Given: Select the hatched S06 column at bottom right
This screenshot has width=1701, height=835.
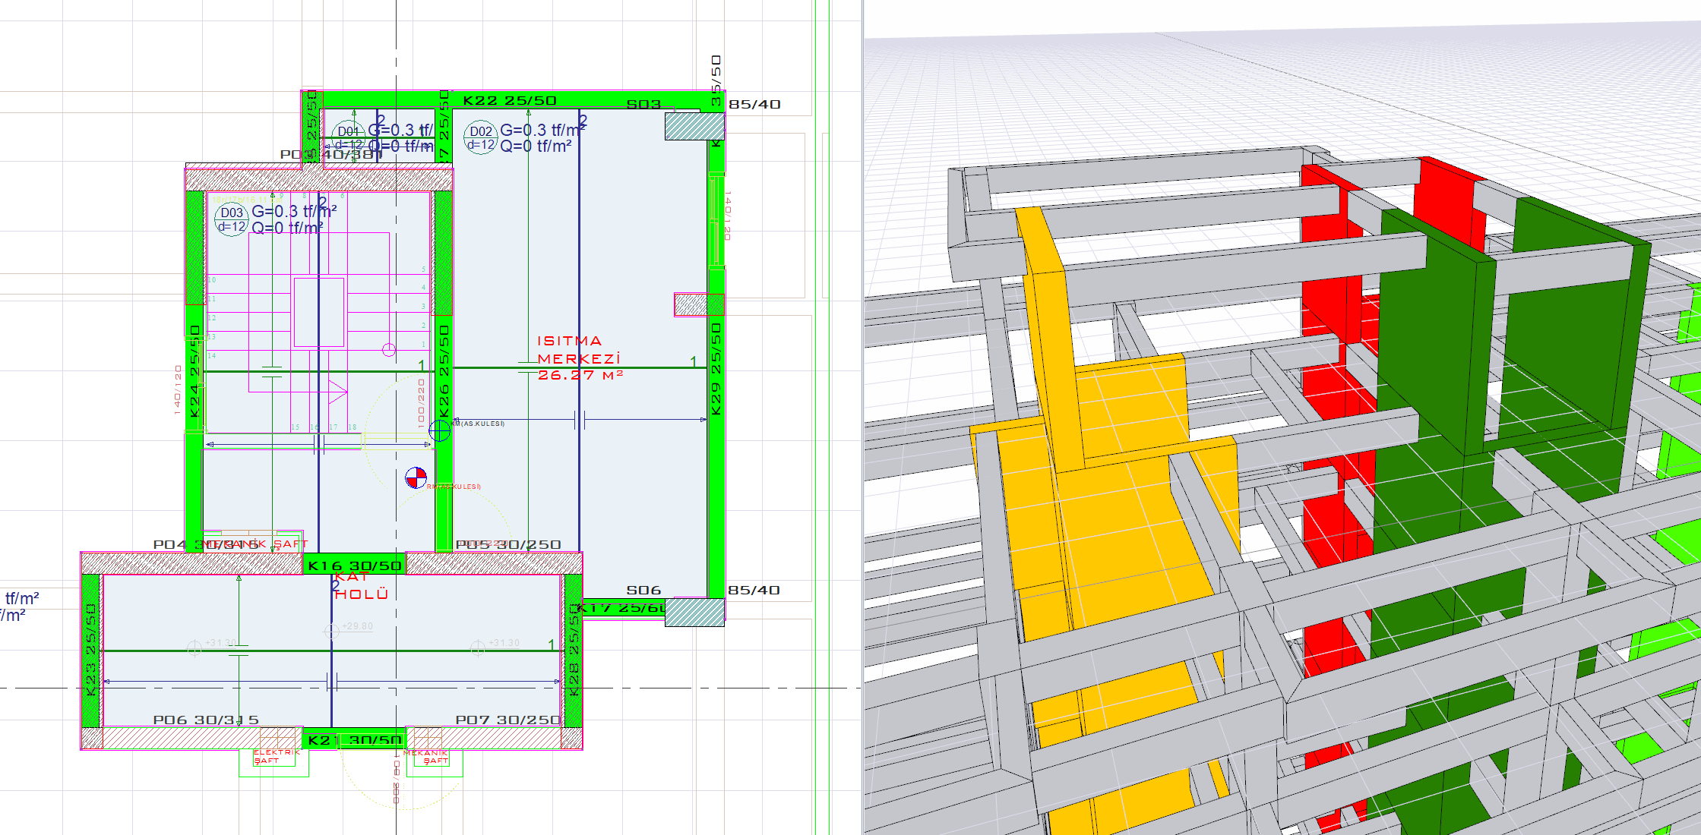Looking at the screenshot, I should pos(694,612).
